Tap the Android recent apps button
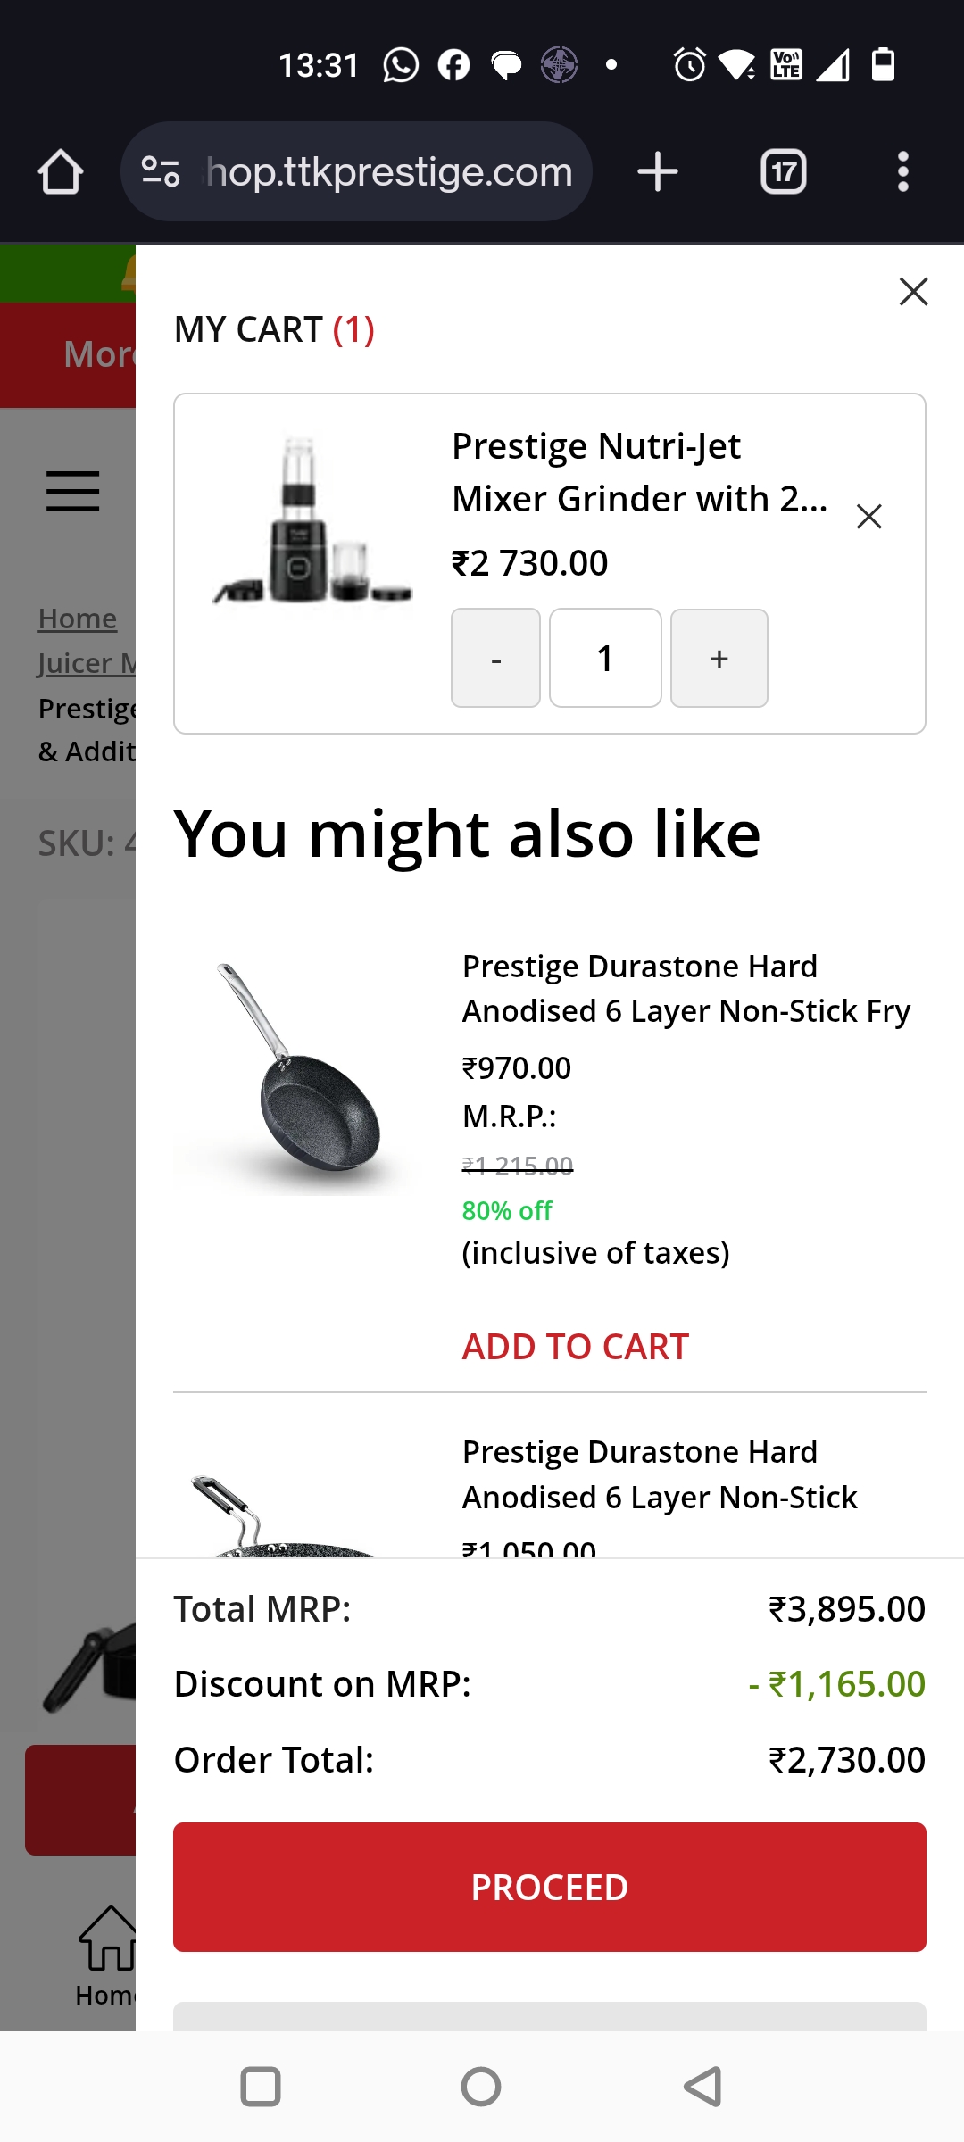 click(261, 2087)
